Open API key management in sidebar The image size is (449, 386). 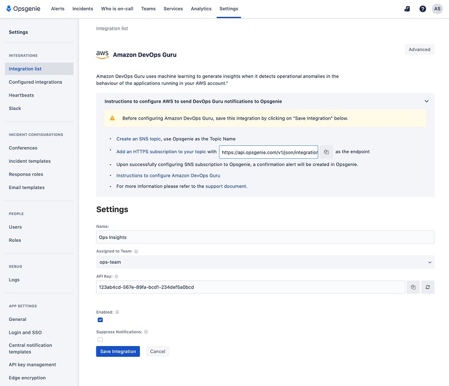tap(33, 365)
